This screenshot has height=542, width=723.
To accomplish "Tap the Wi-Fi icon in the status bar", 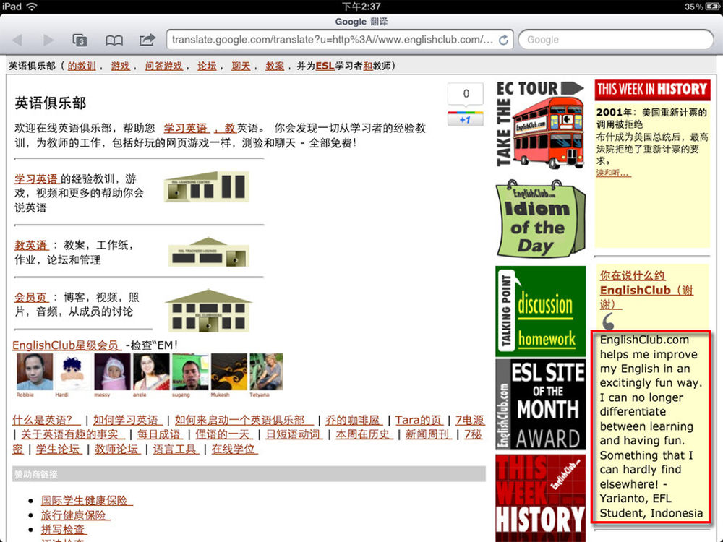I will click(32, 7).
